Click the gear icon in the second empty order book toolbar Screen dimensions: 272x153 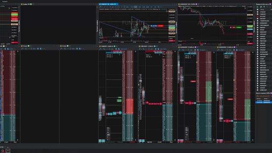click(x=77, y=49)
